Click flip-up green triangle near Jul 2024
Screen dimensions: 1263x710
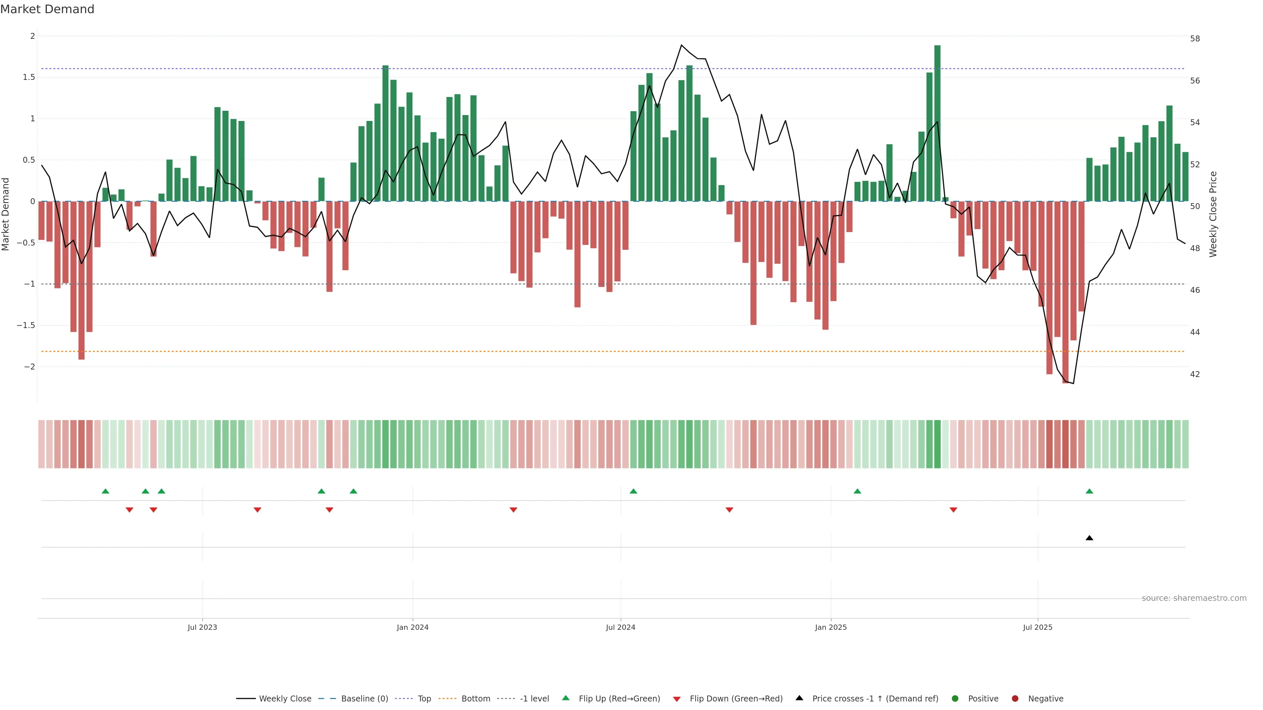pyautogui.click(x=633, y=491)
